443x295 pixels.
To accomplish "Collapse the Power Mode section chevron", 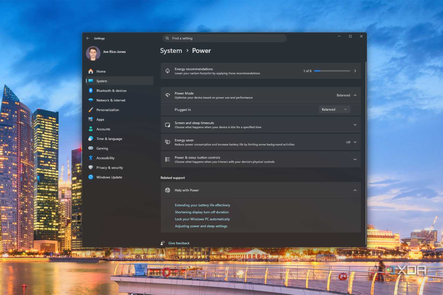I will click(355, 95).
